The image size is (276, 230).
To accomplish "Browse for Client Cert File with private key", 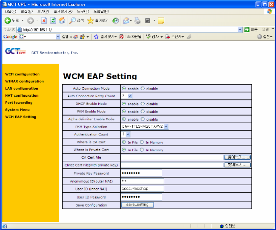I will [x=237, y=165].
